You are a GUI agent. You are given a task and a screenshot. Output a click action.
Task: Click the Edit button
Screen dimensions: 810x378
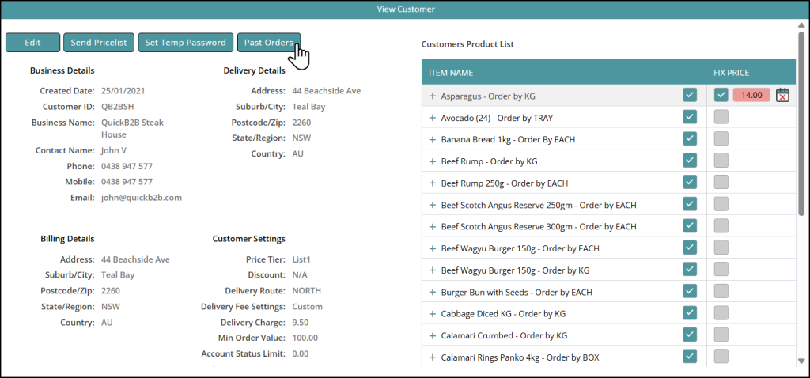32,43
